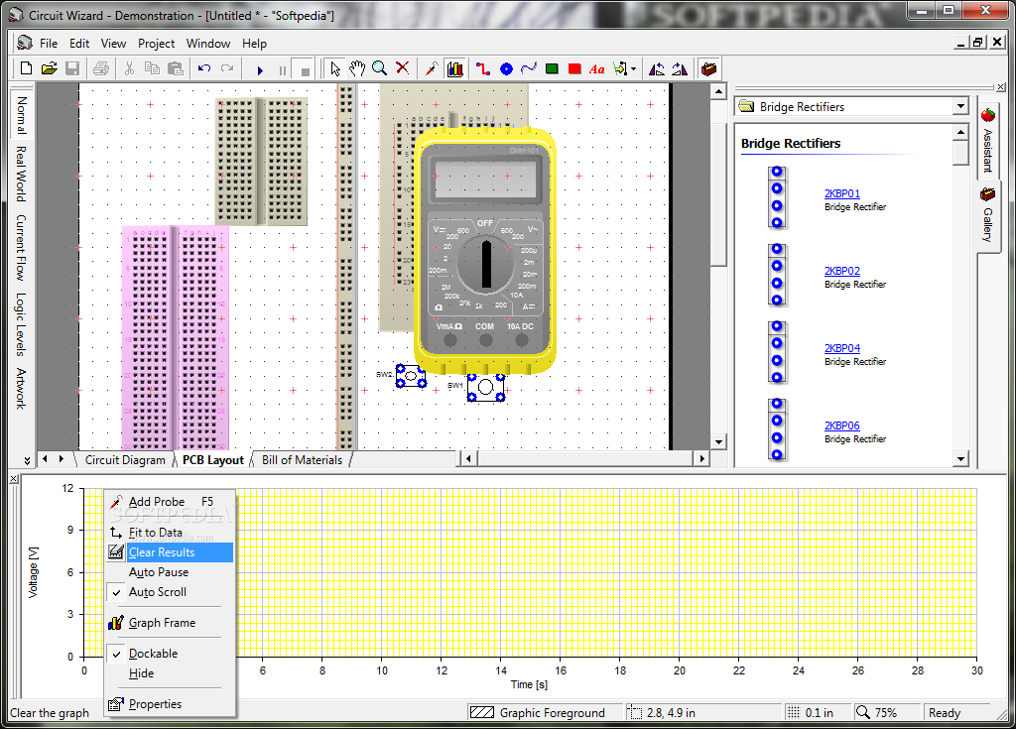Toggle the graph panel toolbar icon
Viewport: 1016px width, 729px height.
454,68
